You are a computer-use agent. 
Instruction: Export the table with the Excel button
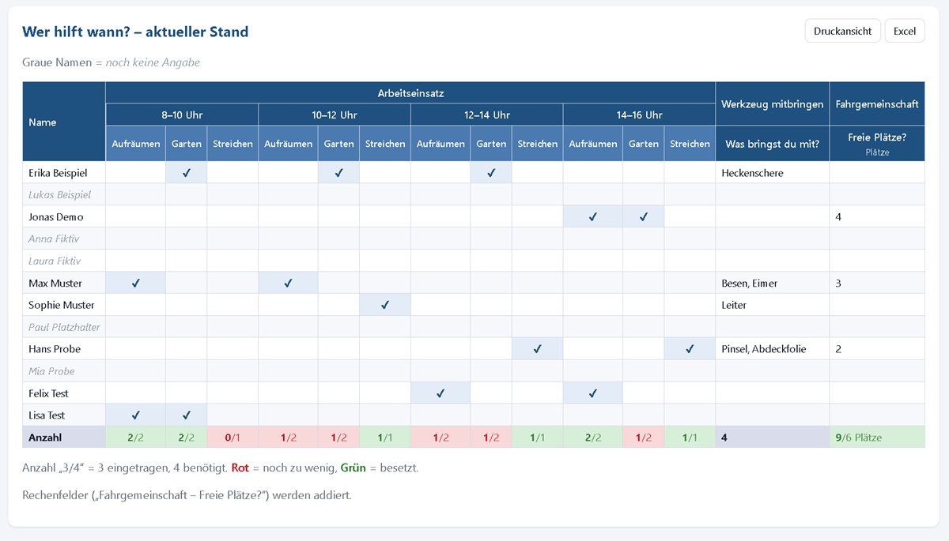pos(905,31)
